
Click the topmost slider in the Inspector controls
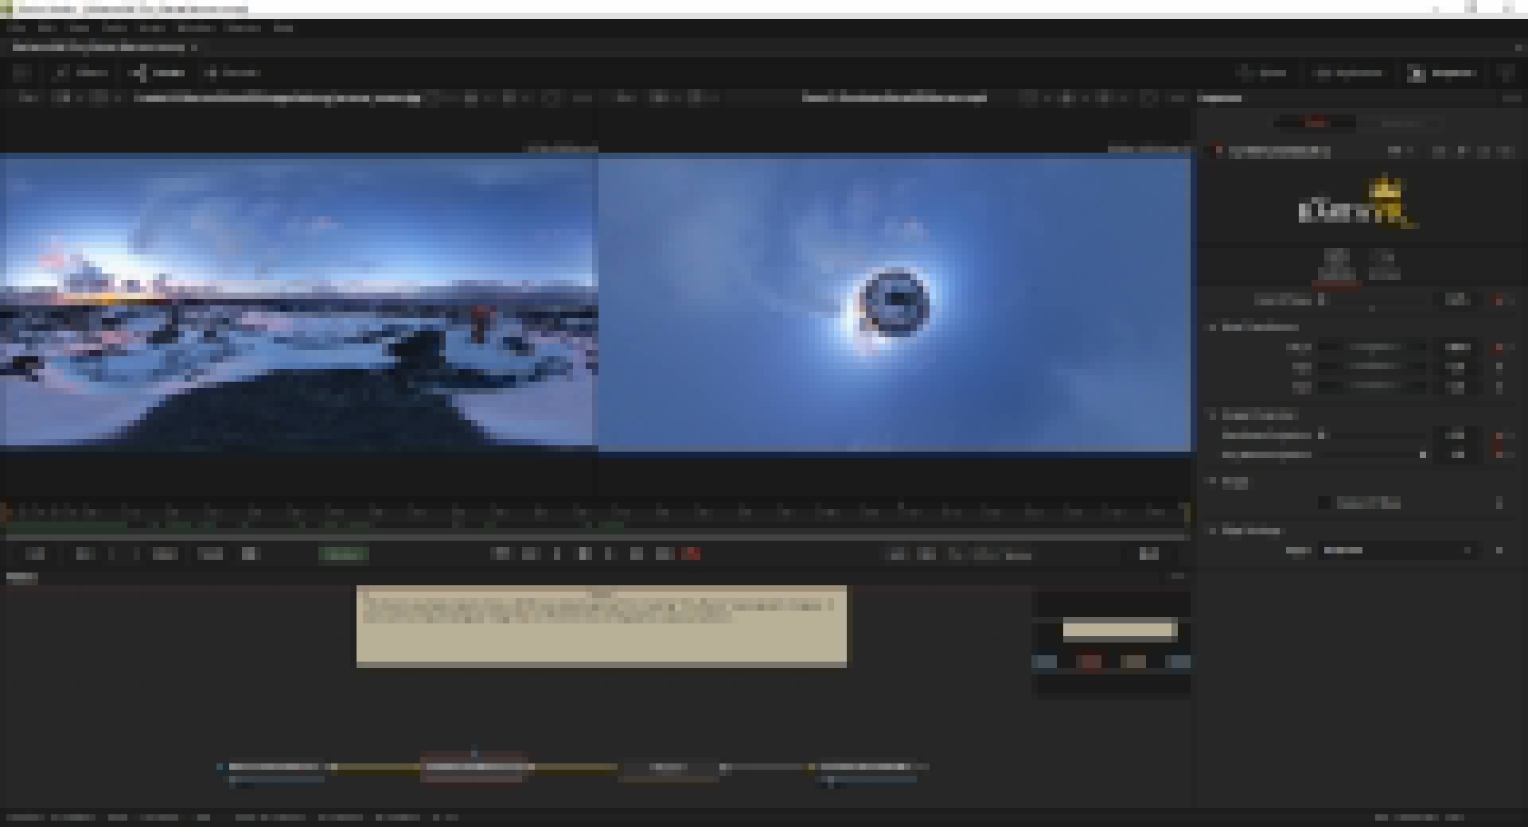pyautogui.click(x=1374, y=300)
